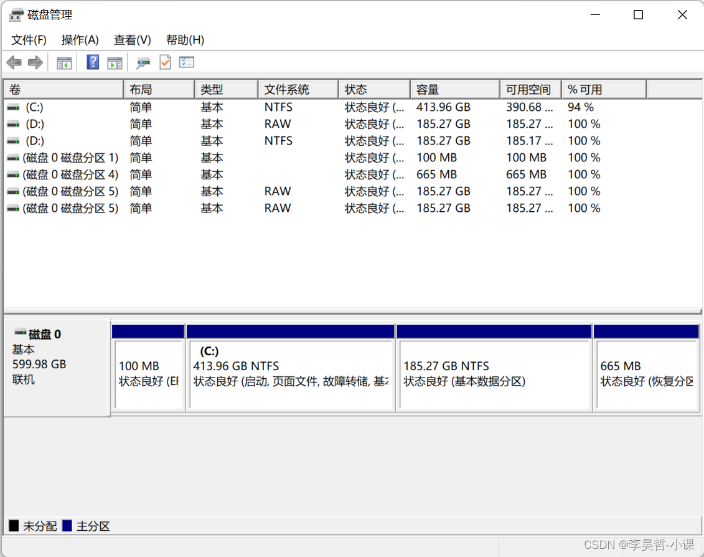
Task: Open Help with the blue question-mark icon
Action: click(x=93, y=62)
